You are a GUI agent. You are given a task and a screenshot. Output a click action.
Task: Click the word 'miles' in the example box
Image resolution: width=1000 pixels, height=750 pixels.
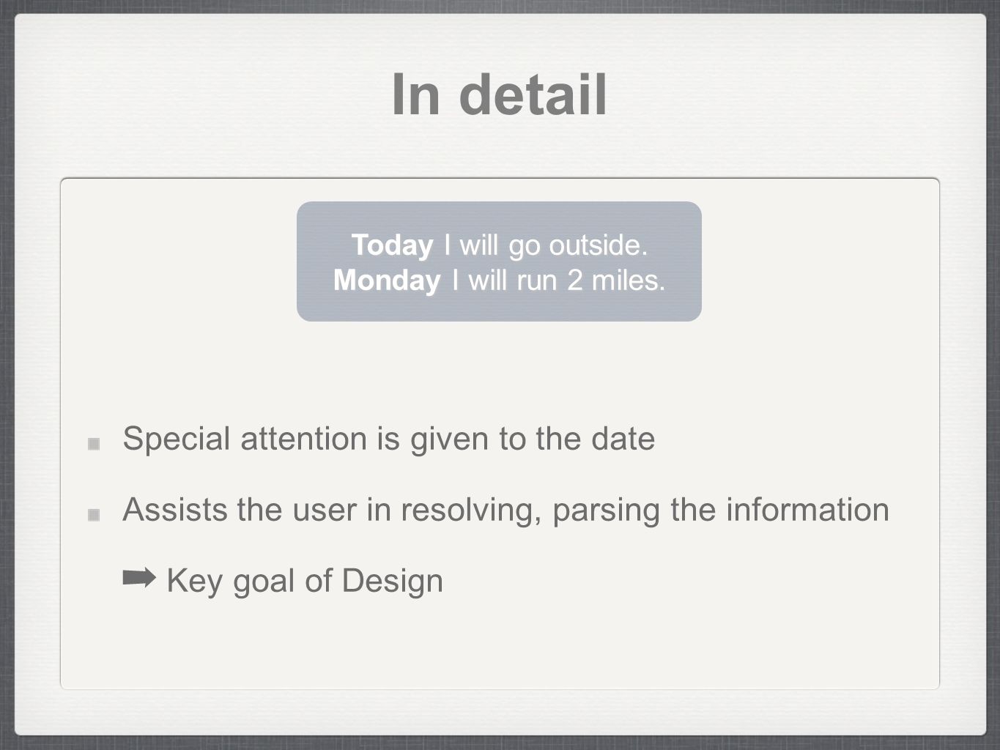(x=629, y=280)
